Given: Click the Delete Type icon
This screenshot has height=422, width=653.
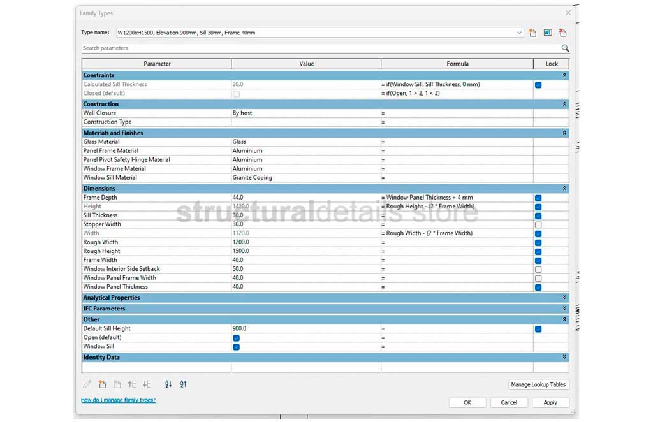Looking at the screenshot, I should (562, 33).
